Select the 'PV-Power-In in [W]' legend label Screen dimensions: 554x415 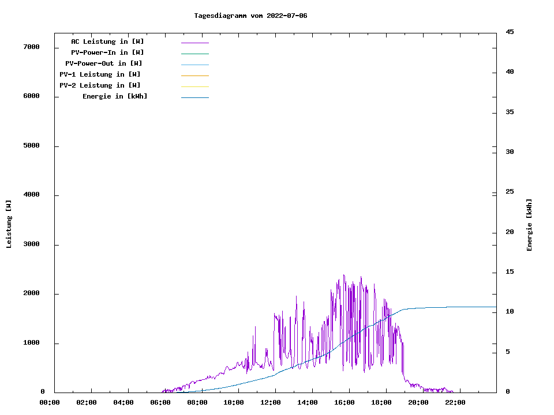pos(107,52)
